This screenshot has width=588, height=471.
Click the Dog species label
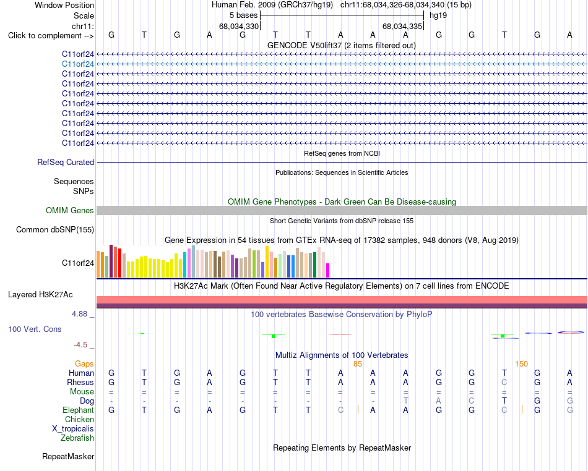coord(87,401)
